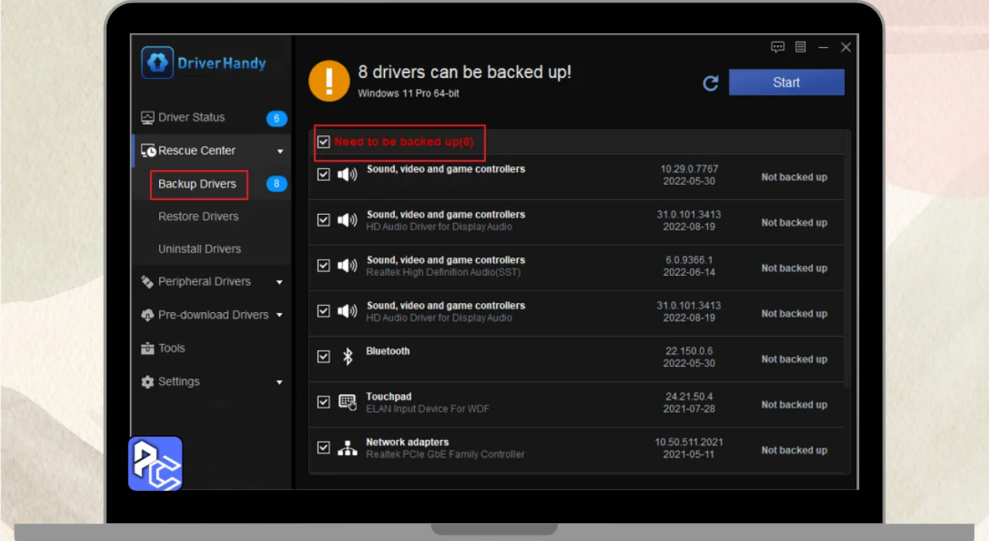Select Uninstall Drivers in sidebar
Image resolution: width=989 pixels, height=541 pixels.
199,249
